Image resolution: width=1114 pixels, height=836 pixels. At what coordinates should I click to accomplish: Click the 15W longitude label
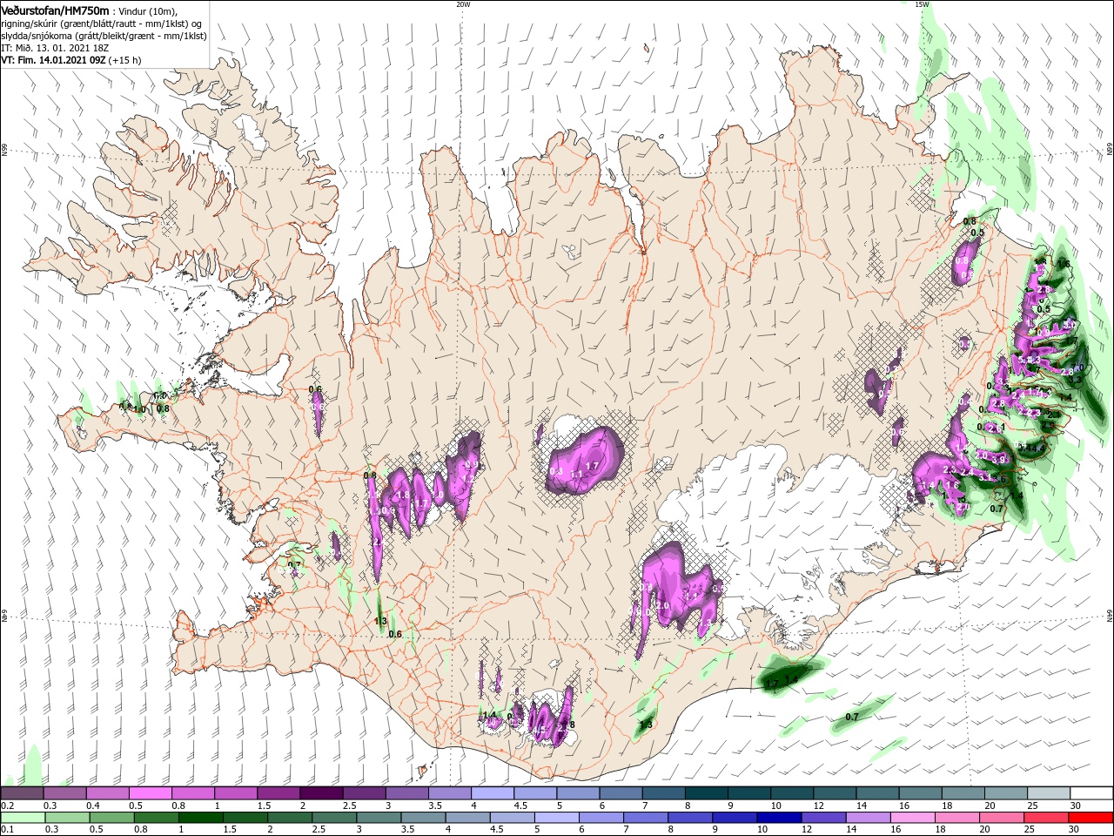(x=922, y=4)
